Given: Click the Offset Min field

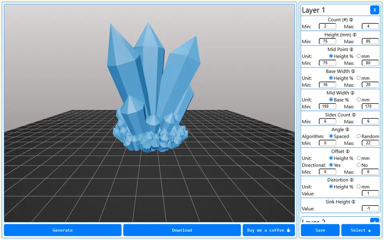Looking at the screenshot, I should [328, 172].
